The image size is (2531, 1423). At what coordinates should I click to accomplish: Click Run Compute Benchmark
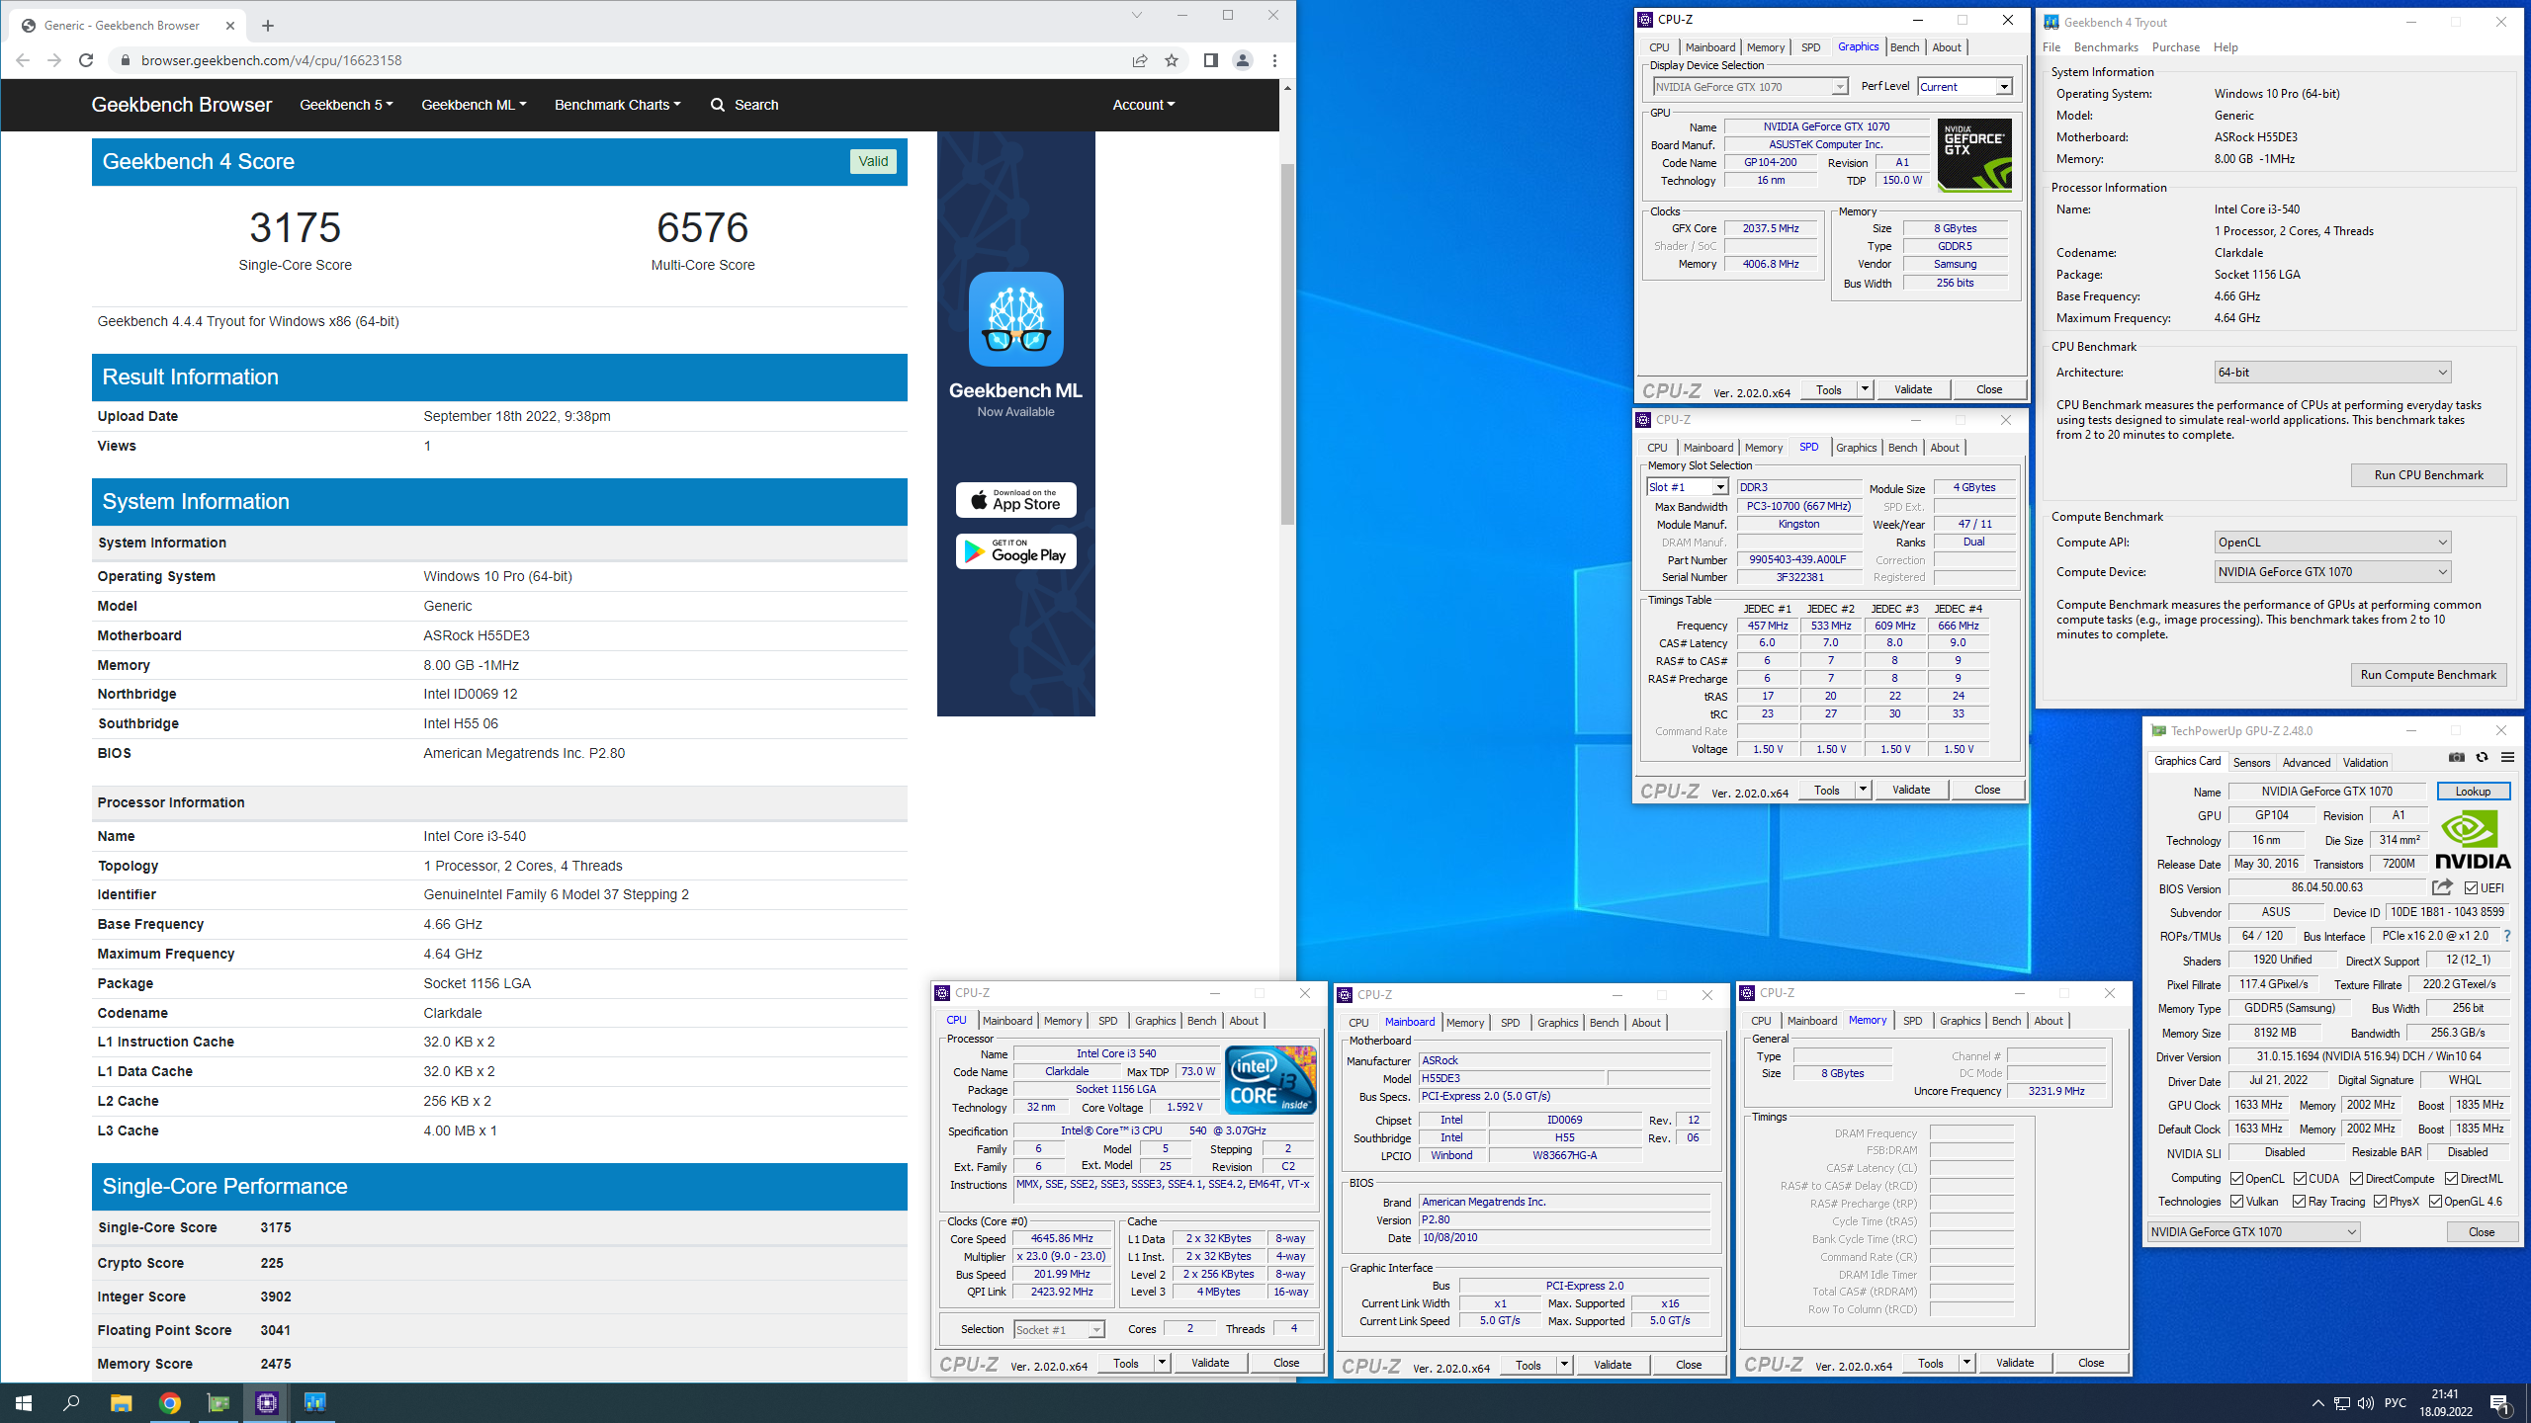coord(2428,675)
